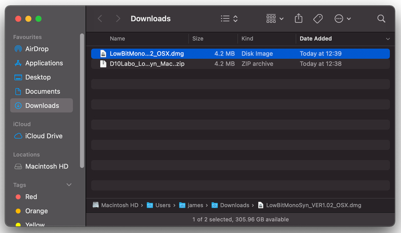Viewport: 401px width, 233px height.
Task: Click the james folder in path bar
Action: (191, 205)
